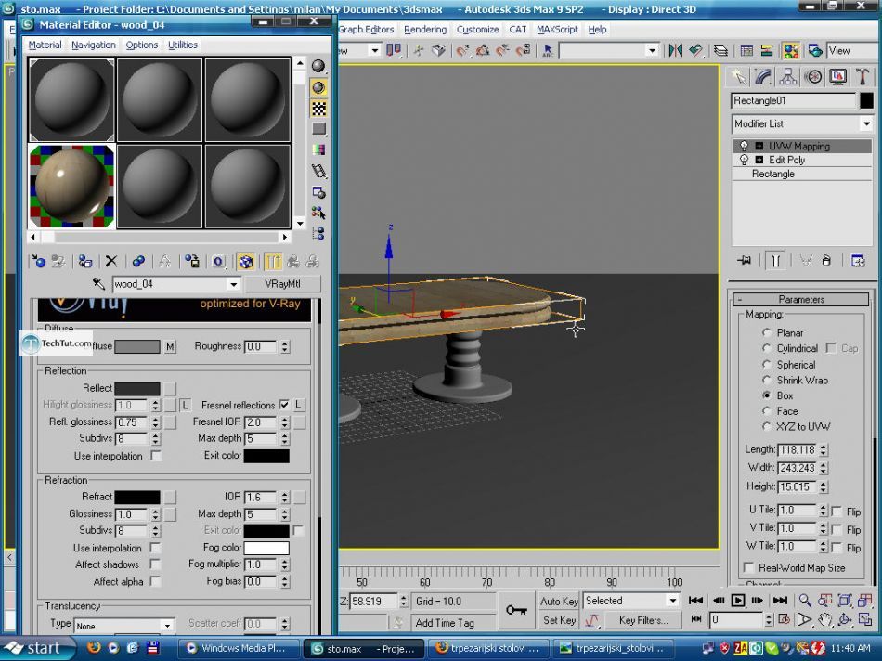Click Configure Modifier Sets icon
The width and height of the screenshot is (882, 661).
pos(858,261)
